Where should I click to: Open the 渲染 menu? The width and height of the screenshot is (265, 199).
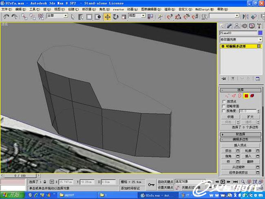point(170,9)
